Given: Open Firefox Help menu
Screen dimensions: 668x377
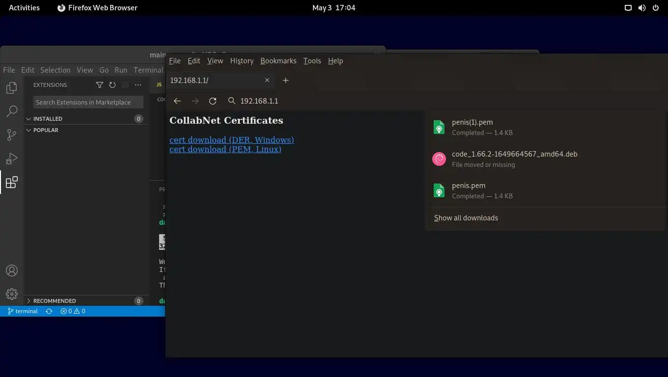Looking at the screenshot, I should tap(335, 61).
